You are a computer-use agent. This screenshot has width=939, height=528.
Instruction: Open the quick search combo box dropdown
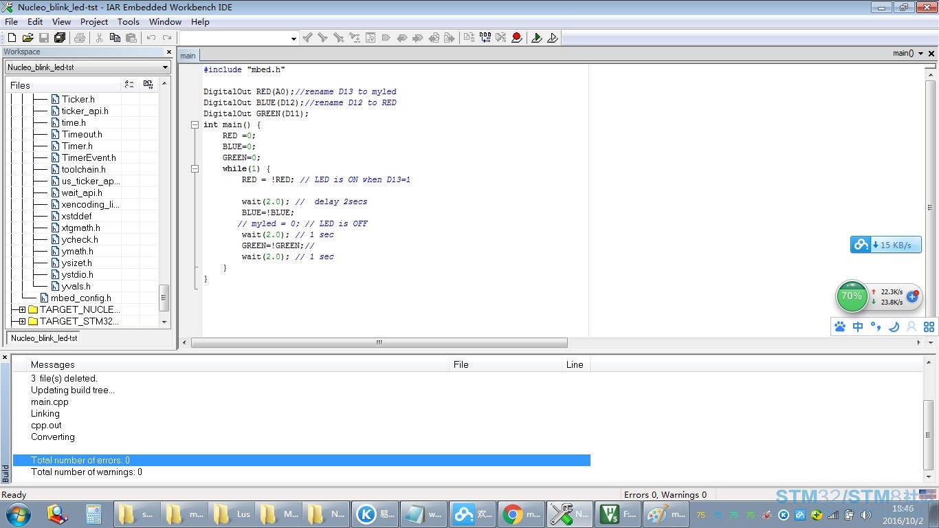point(294,38)
